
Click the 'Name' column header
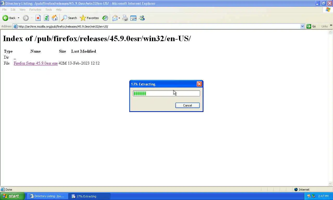pos(35,51)
